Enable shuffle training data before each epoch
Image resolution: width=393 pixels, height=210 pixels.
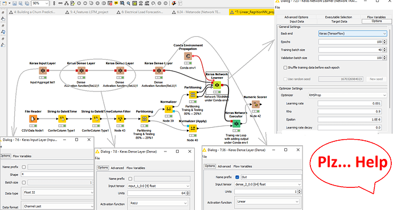tap(285, 68)
